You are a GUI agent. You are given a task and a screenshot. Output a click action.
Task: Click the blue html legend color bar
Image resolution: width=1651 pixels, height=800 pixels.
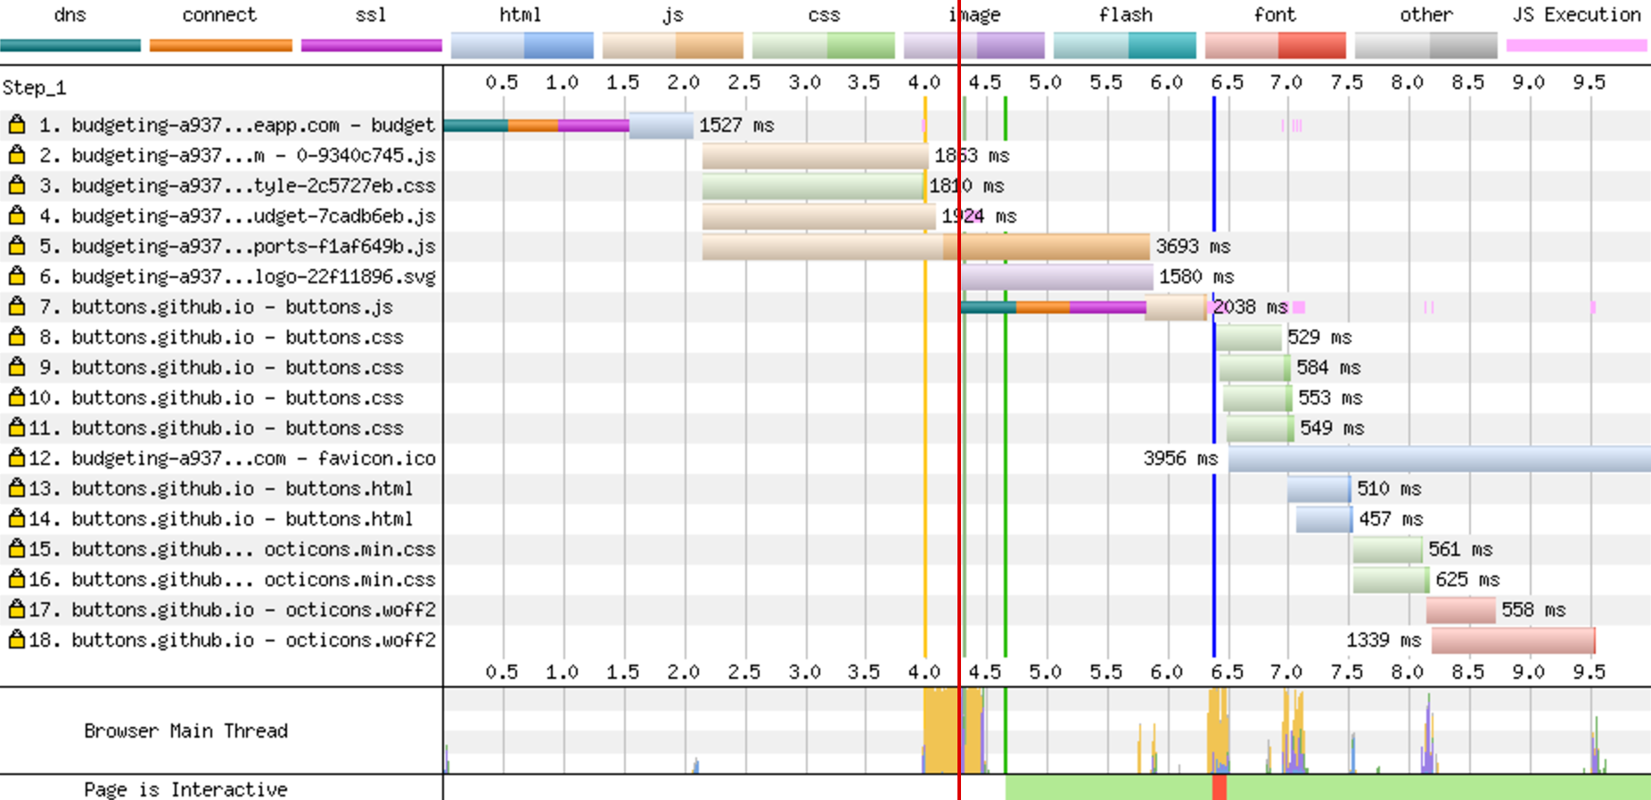[x=522, y=45]
